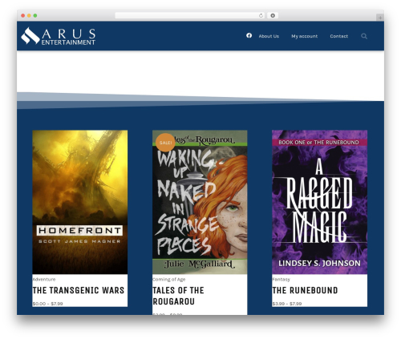This screenshot has width=401, height=339.
Task: Open Tales of the Rougarou title link
Action: click(178, 296)
